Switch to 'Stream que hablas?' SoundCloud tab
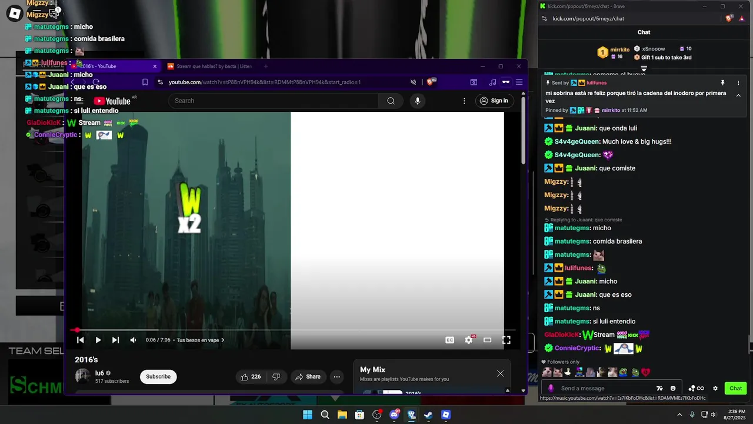 click(x=209, y=67)
